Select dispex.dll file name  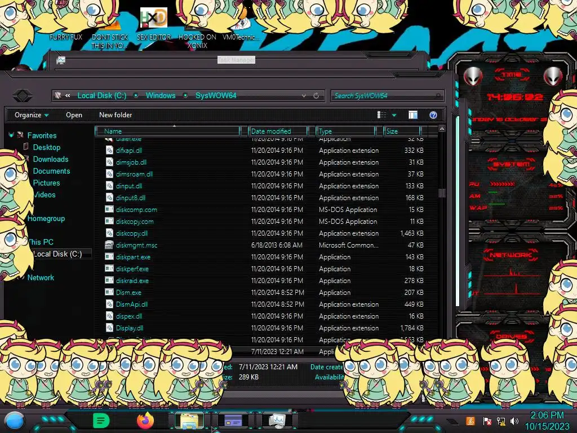[x=129, y=316]
